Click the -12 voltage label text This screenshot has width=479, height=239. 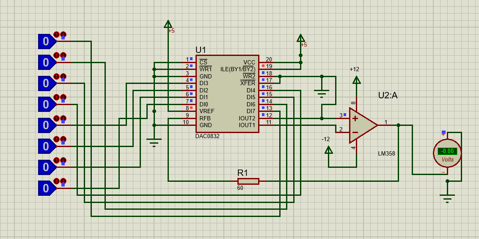pyautogui.click(x=326, y=139)
